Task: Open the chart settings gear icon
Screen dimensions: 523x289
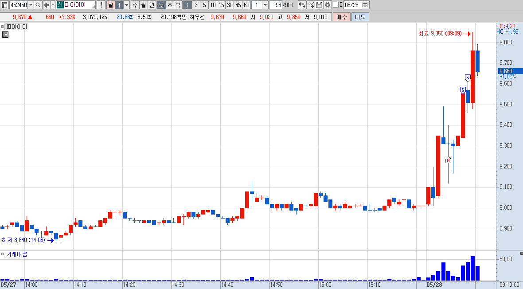Action: point(328,5)
